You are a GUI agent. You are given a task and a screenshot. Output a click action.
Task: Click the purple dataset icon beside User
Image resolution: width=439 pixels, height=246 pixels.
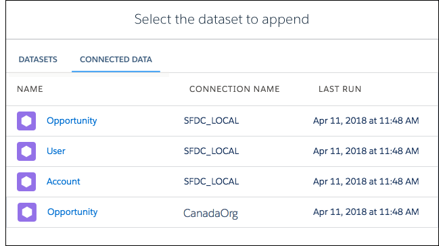pos(26,151)
